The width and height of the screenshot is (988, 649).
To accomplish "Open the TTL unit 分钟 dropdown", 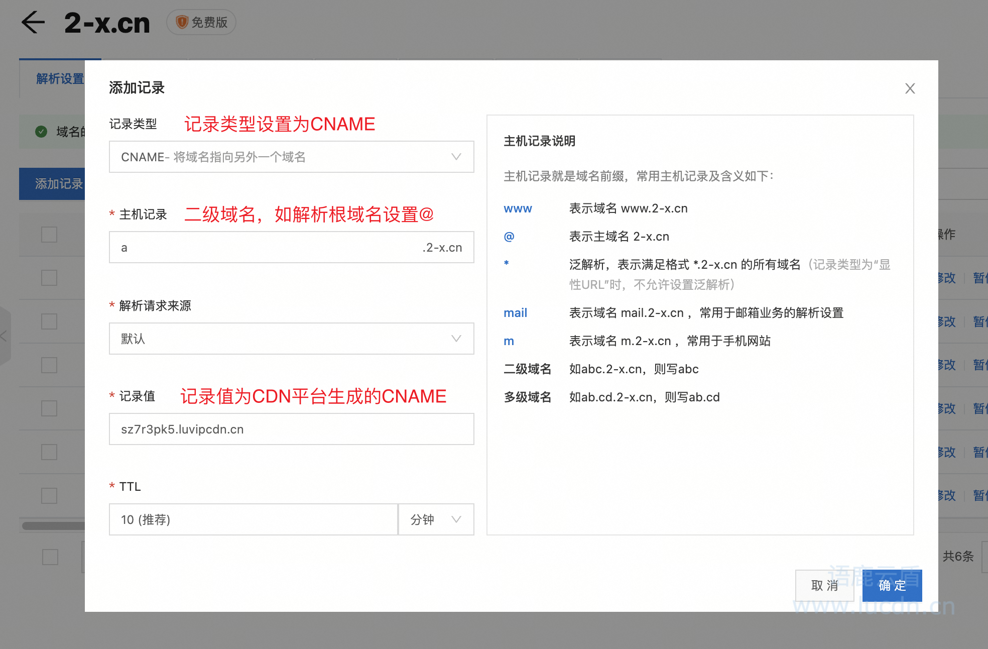I will (436, 519).
